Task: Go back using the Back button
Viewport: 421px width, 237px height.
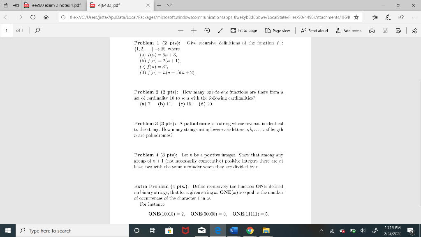Action: pyautogui.click(x=7, y=18)
